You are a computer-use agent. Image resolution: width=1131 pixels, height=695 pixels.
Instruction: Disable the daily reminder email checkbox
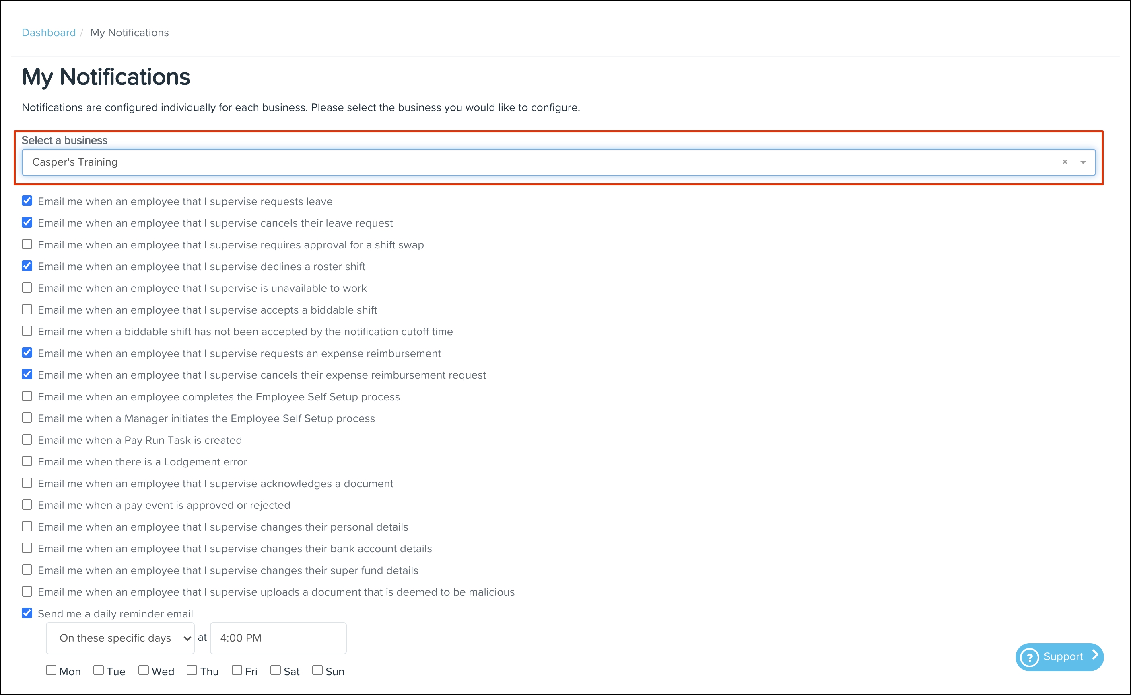click(x=27, y=613)
